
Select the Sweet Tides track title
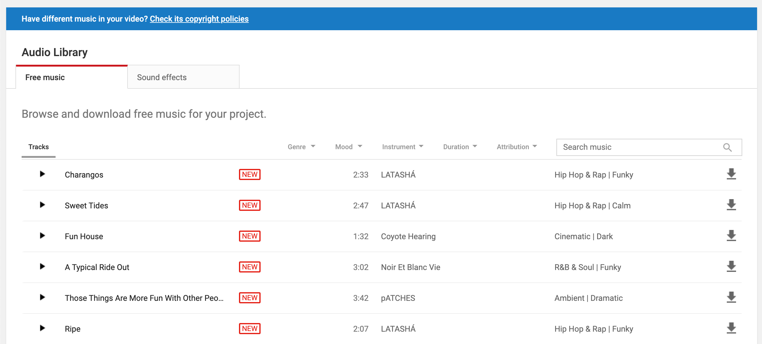pos(86,206)
